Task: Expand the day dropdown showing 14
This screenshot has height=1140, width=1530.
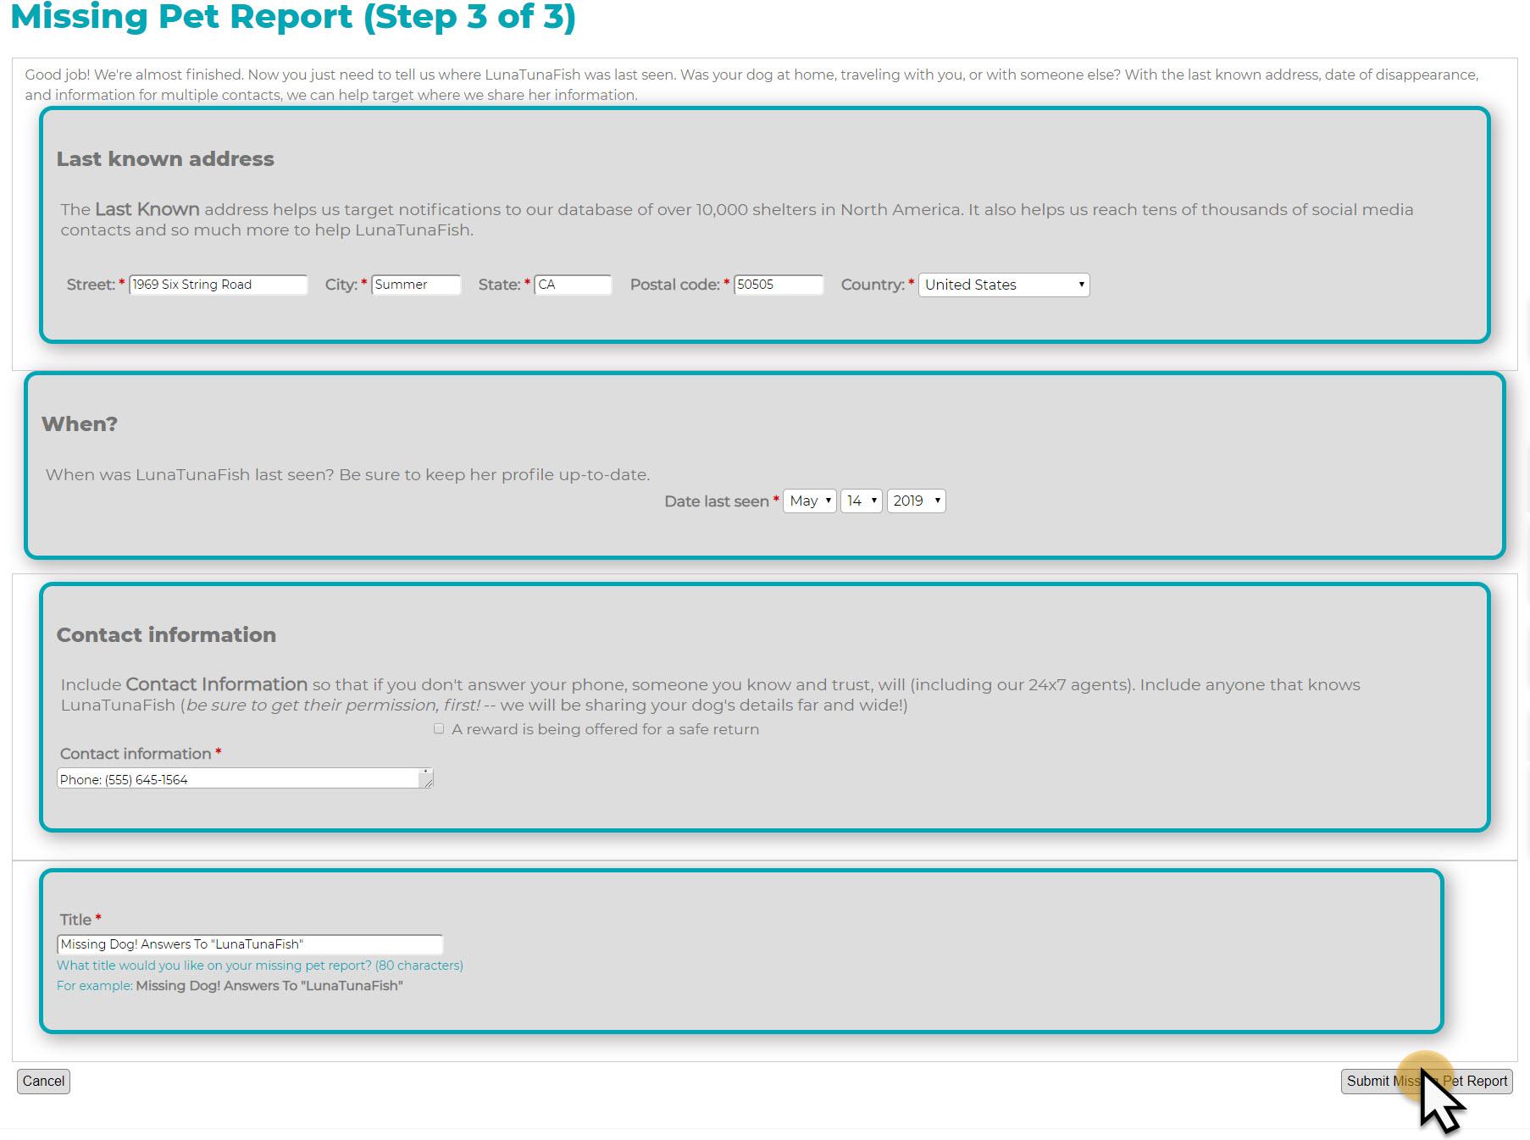Action: pyautogui.click(x=861, y=501)
